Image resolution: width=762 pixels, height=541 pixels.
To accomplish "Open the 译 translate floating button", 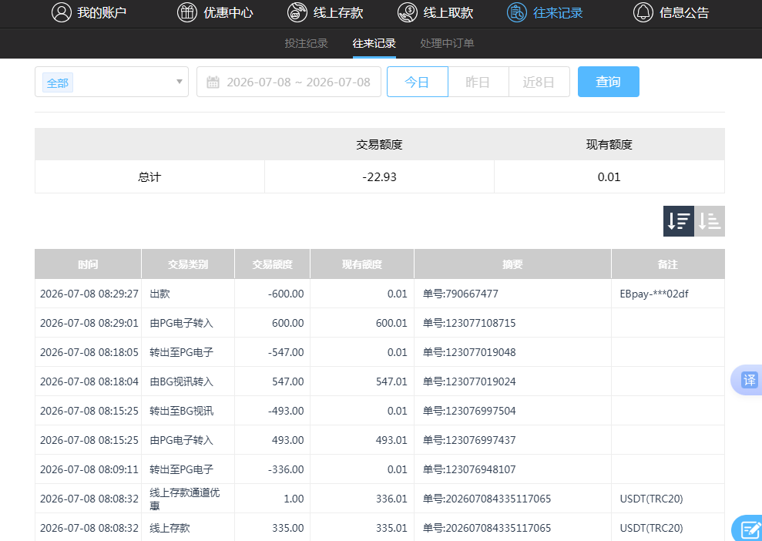I will (748, 380).
